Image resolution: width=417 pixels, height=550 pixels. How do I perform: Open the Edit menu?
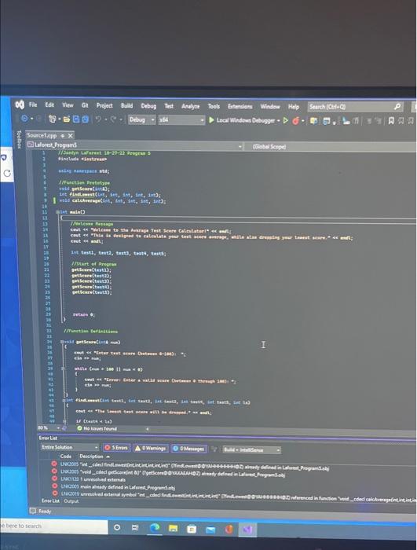pyautogui.click(x=49, y=104)
